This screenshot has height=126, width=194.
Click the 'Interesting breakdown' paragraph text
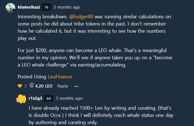tap(94, 27)
